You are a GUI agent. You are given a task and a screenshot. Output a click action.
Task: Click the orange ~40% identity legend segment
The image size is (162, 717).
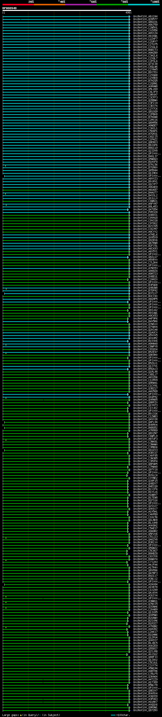50,5
